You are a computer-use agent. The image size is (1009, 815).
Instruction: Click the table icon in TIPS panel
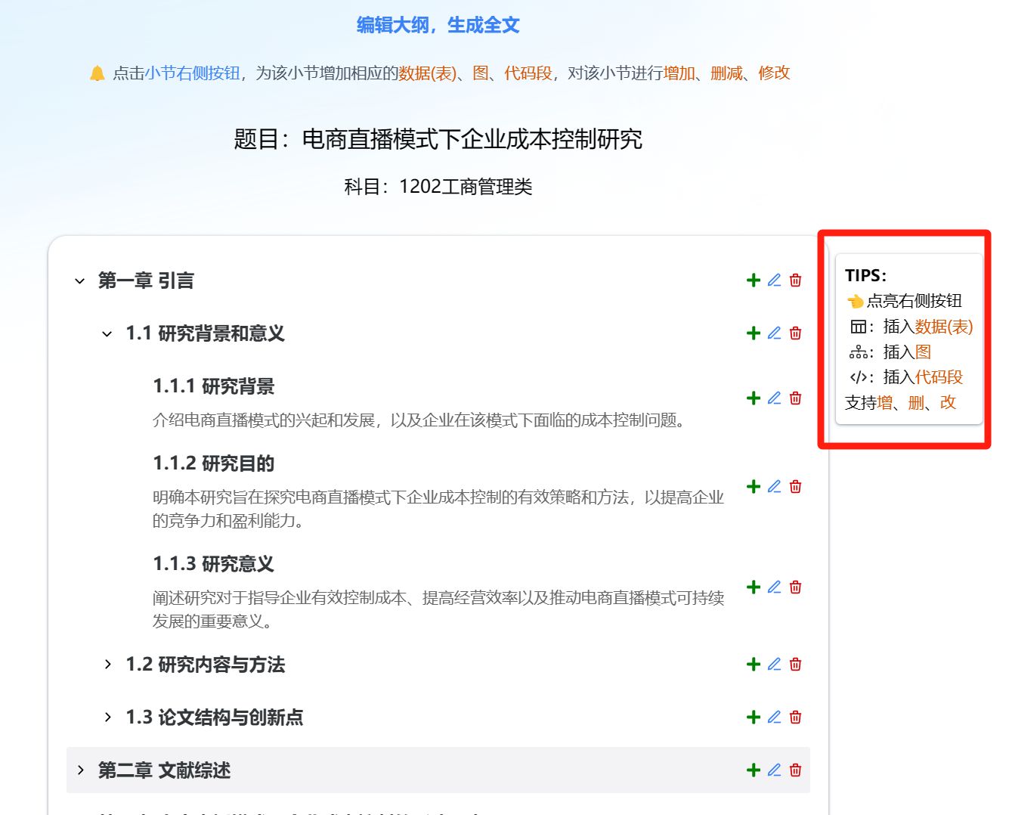(858, 327)
